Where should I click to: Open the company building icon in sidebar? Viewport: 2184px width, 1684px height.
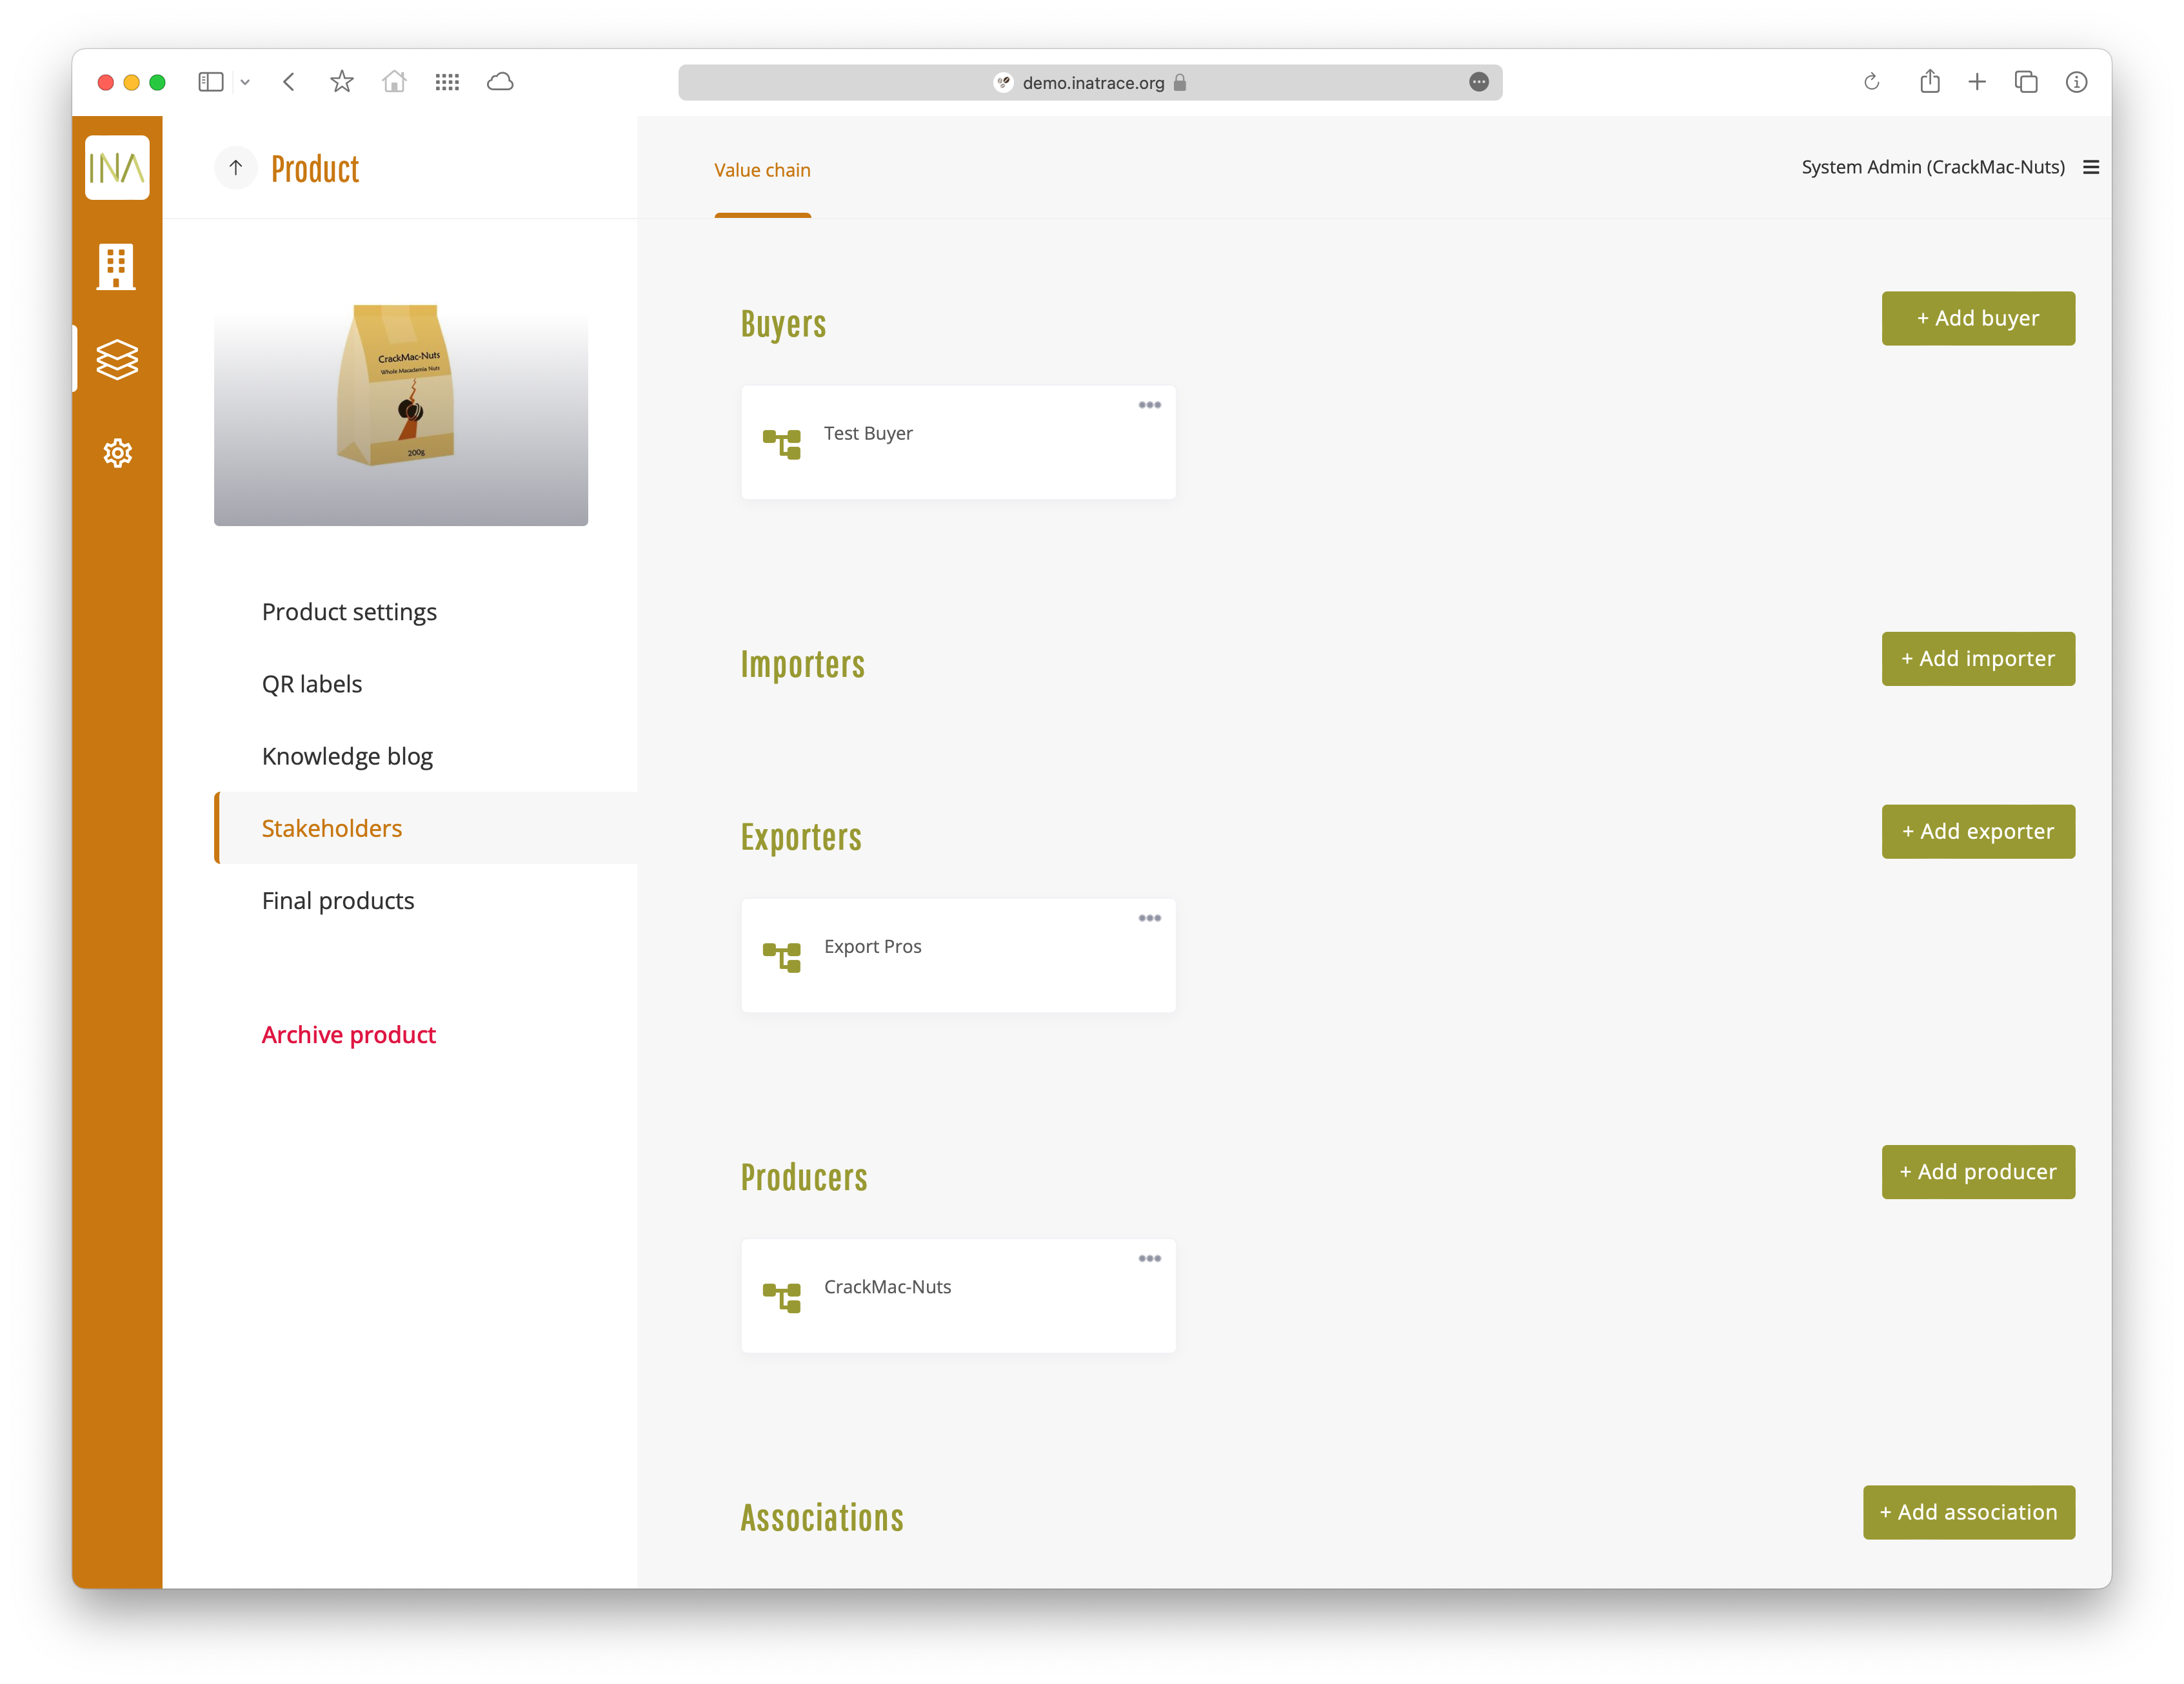pos(116,267)
